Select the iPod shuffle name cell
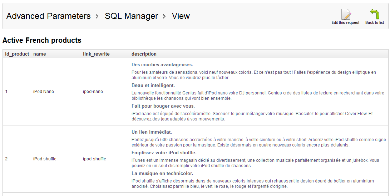 45,159
